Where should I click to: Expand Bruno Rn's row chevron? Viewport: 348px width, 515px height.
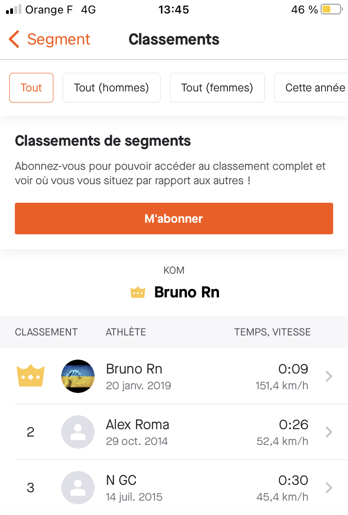329,376
